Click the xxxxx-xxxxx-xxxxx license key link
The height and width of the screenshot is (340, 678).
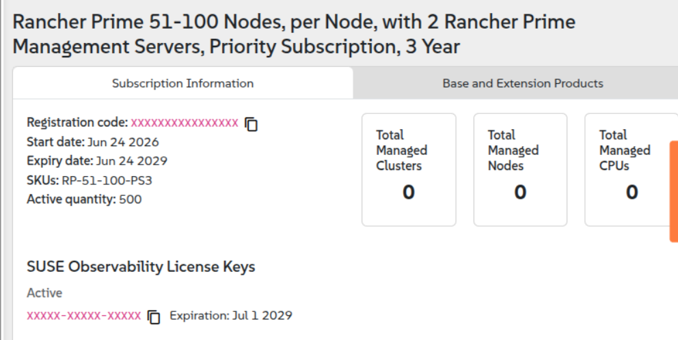pos(84,316)
